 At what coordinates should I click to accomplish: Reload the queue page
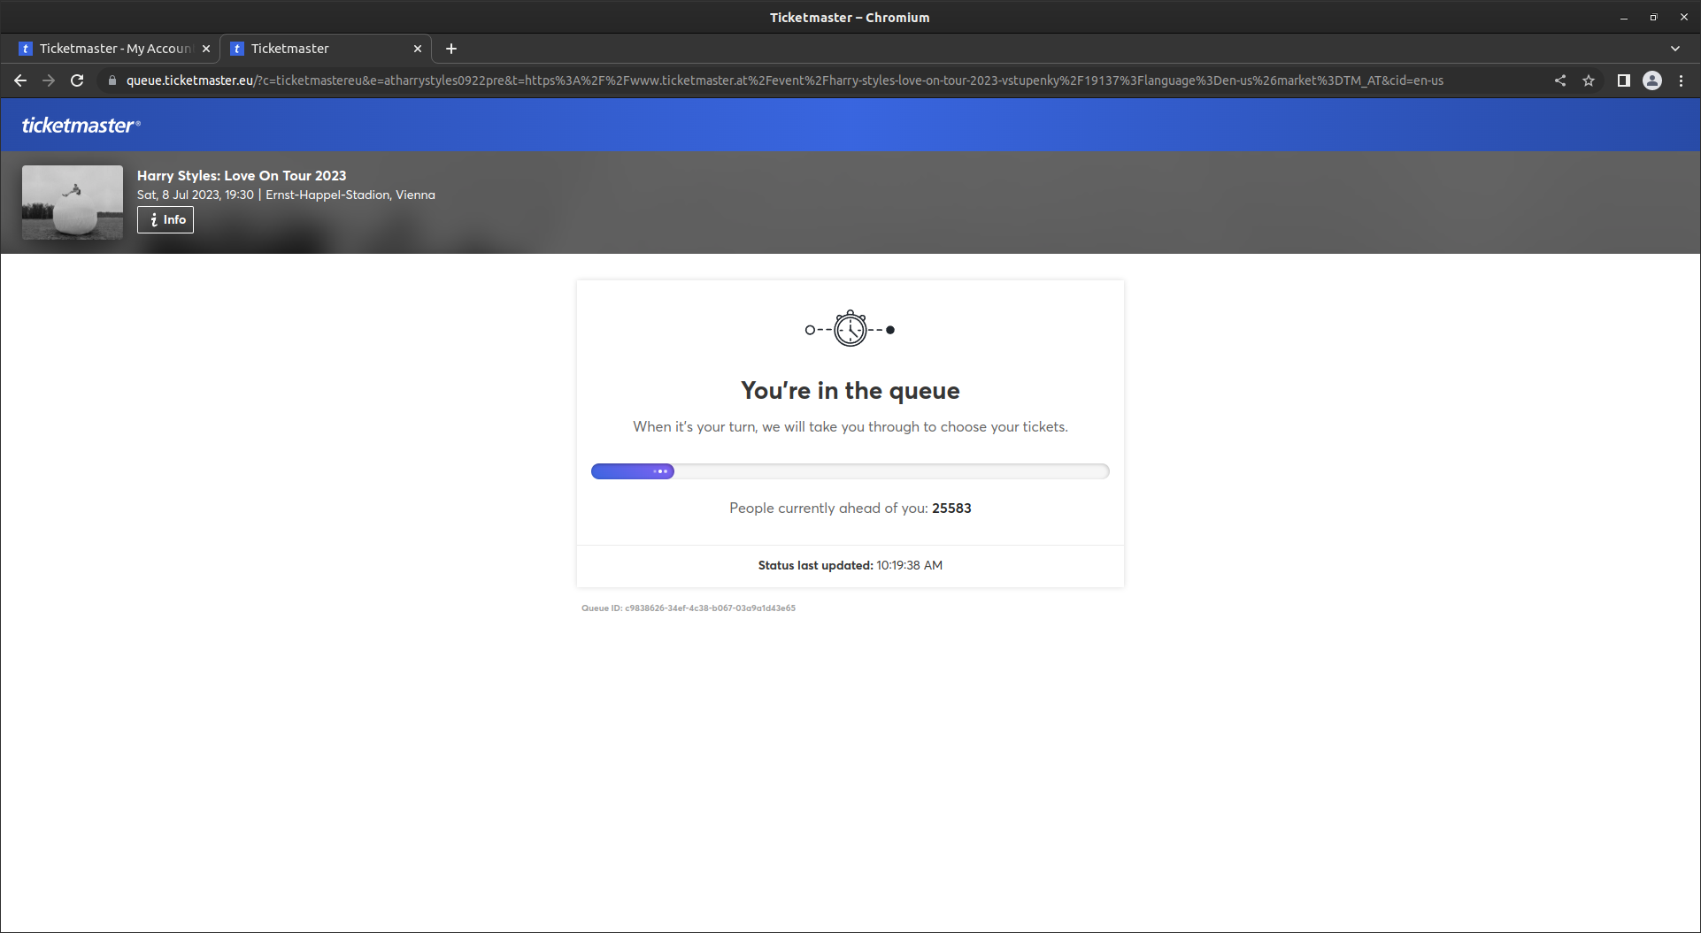[x=77, y=80]
